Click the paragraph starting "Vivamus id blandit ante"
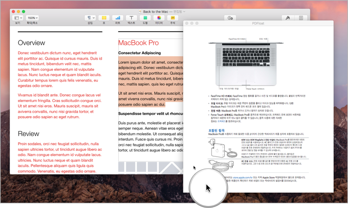 coord(60,106)
